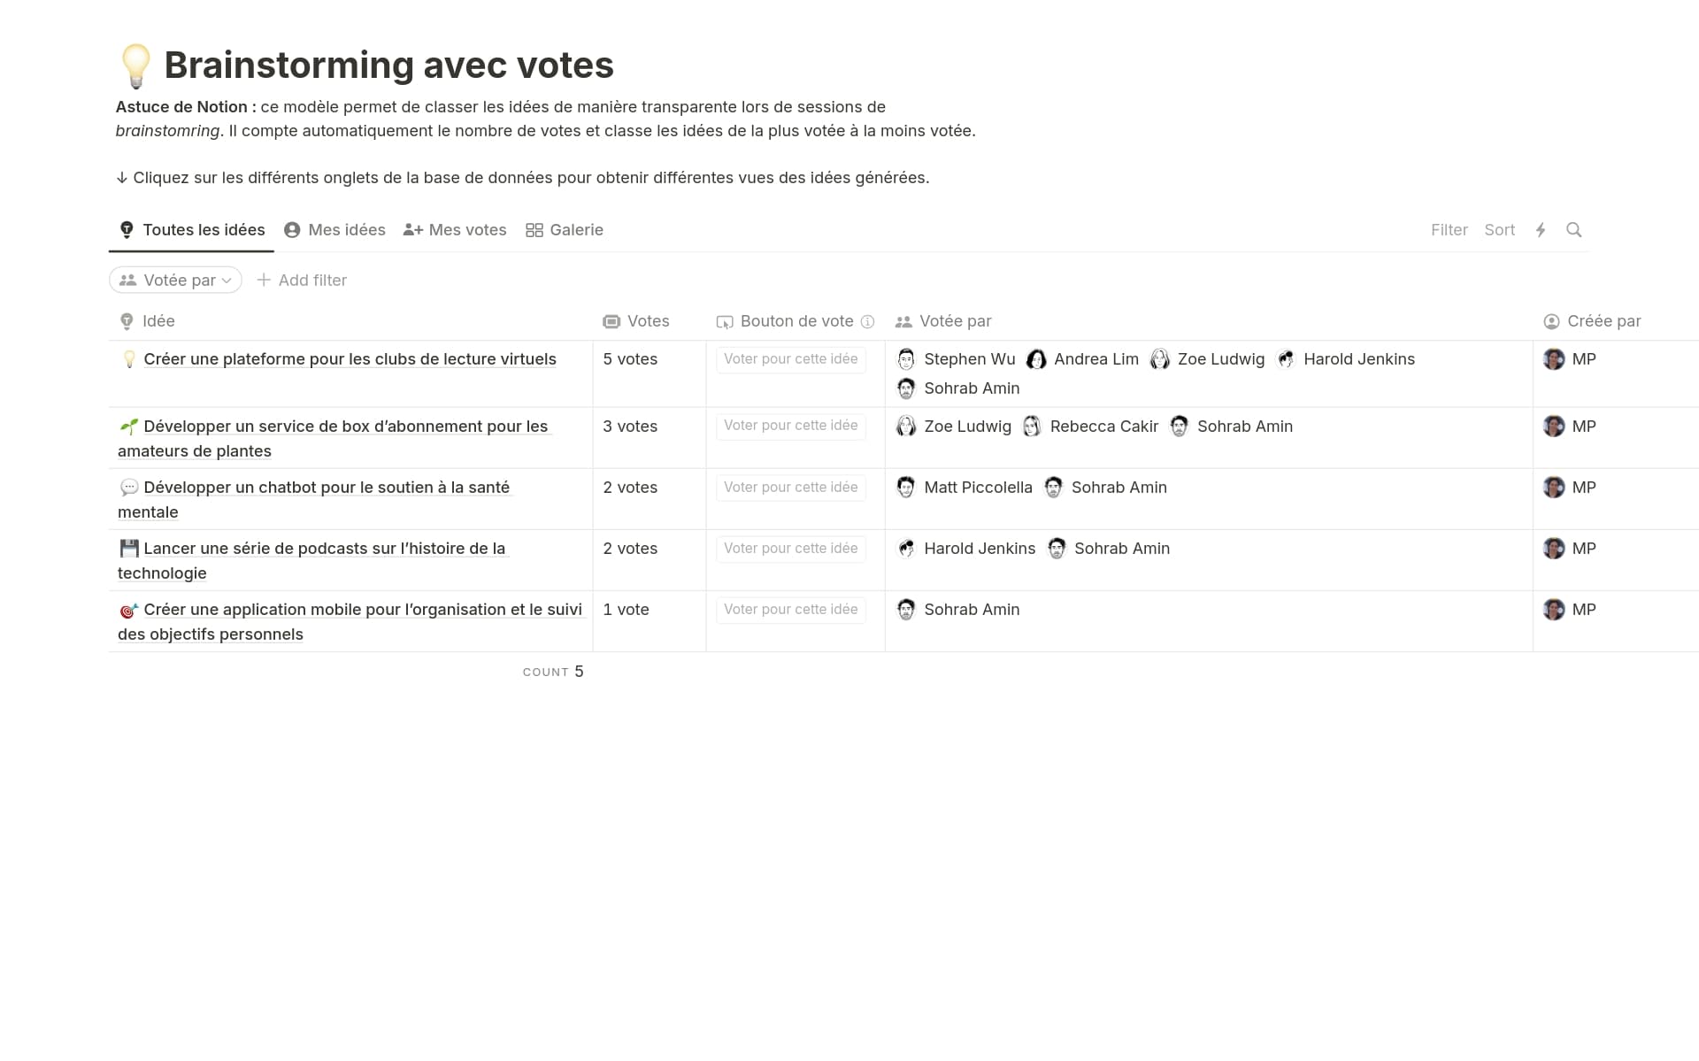Image resolution: width=1699 pixels, height=1061 pixels.
Task: Switch to the Galerie view tab
Action: (565, 230)
